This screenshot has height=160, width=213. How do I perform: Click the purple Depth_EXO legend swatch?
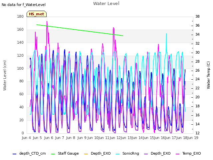coord(146,154)
